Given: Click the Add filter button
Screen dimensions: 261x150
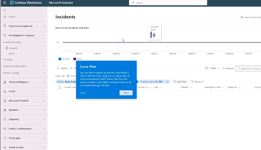Looking at the screenshot, I should click(x=180, y=82).
